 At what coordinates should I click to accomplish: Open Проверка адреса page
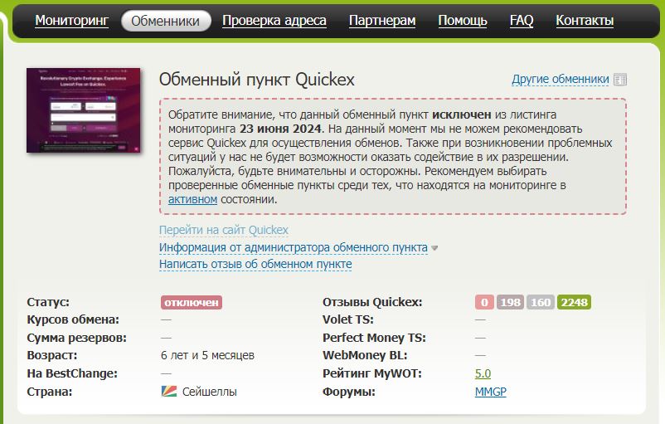coord(274,21)
